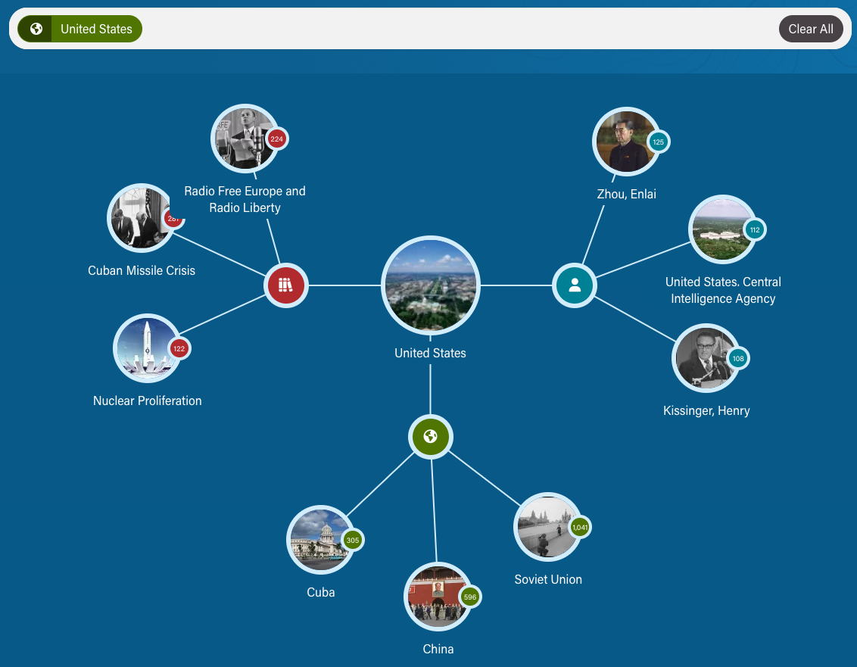The width and height of the screenshot is (857, 667).
Task: Select the Nuclear Proliferation rocket photo node
Action: point(147,348)
